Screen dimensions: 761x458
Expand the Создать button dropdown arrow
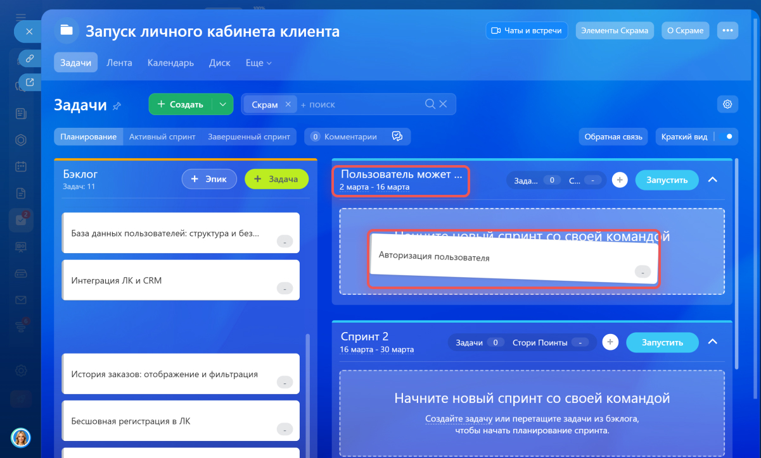222,104
